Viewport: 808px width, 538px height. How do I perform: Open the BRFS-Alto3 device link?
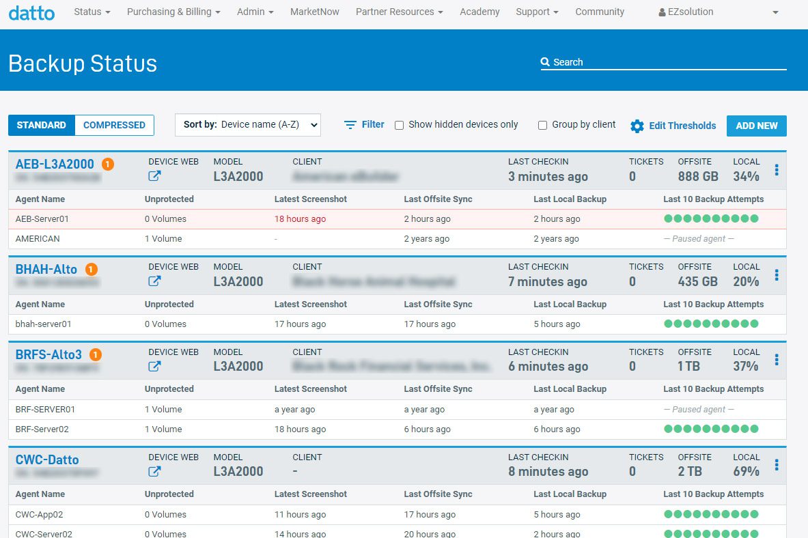coord(48,354)
